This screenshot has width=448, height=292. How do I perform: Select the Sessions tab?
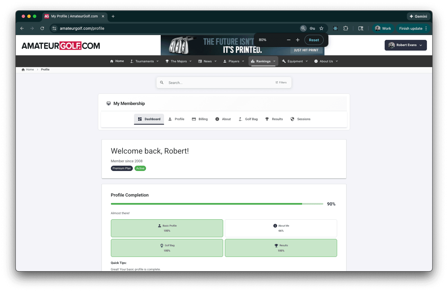click(300, 119)
